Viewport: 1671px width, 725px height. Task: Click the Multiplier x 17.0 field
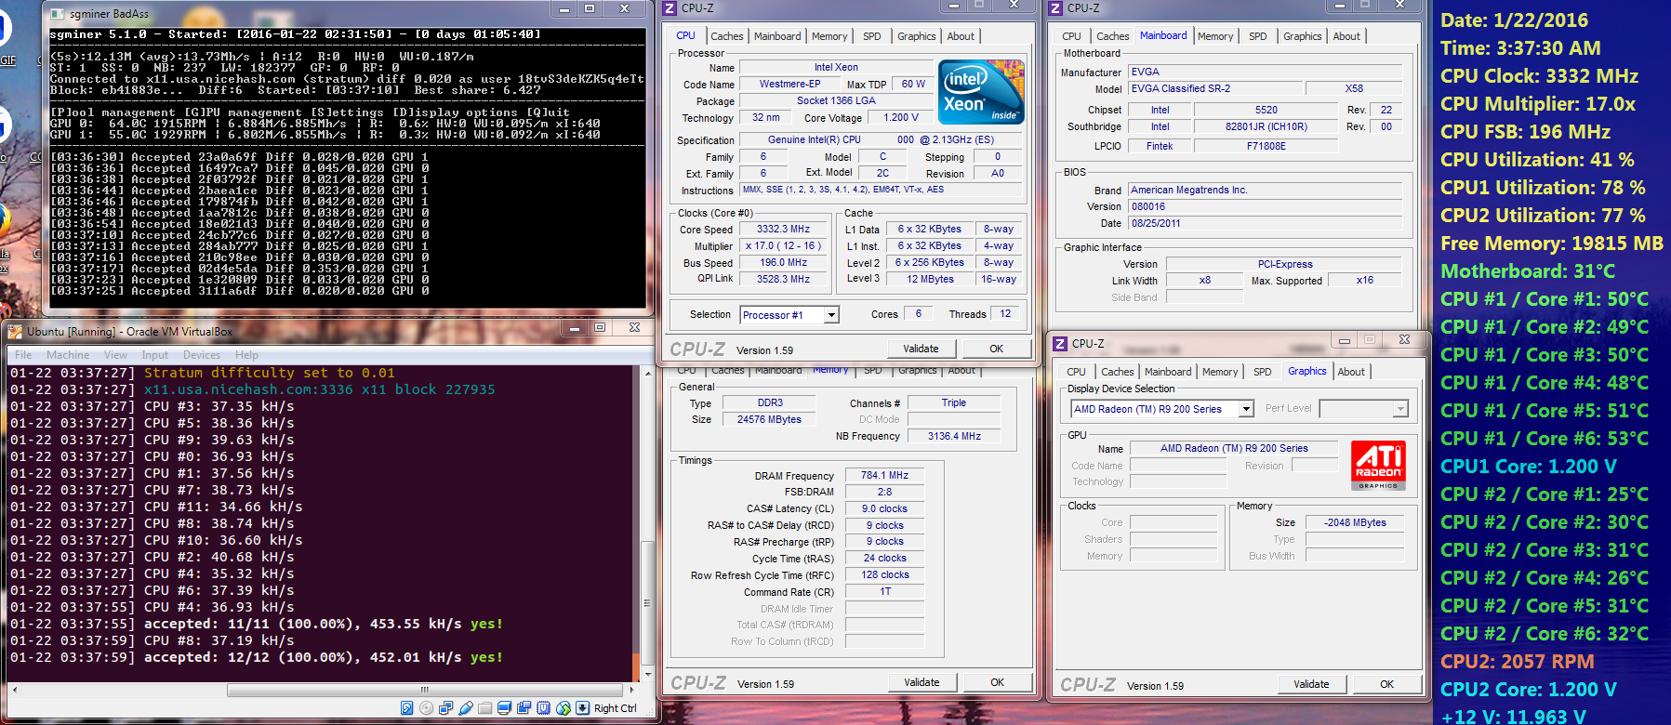coord(784,245)
